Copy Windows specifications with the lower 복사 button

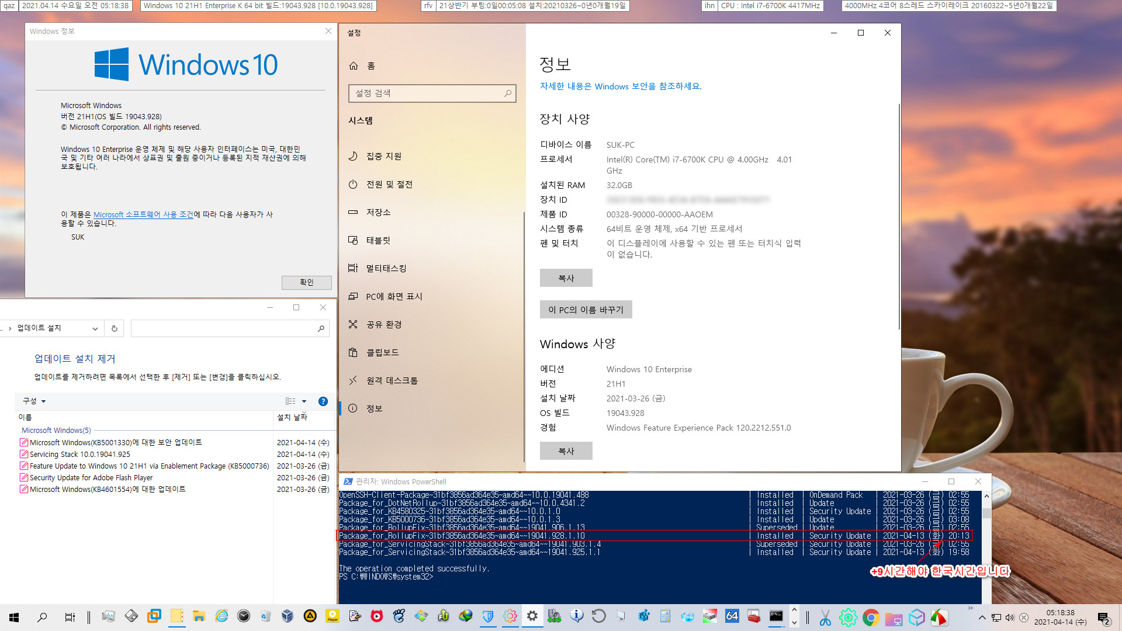566,451
